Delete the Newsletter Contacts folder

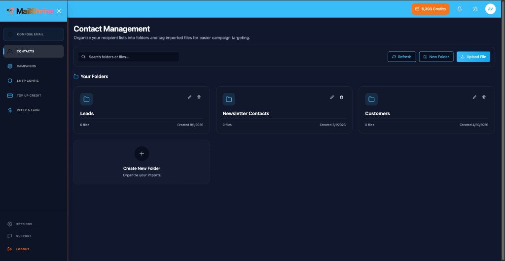click(341, 97)
